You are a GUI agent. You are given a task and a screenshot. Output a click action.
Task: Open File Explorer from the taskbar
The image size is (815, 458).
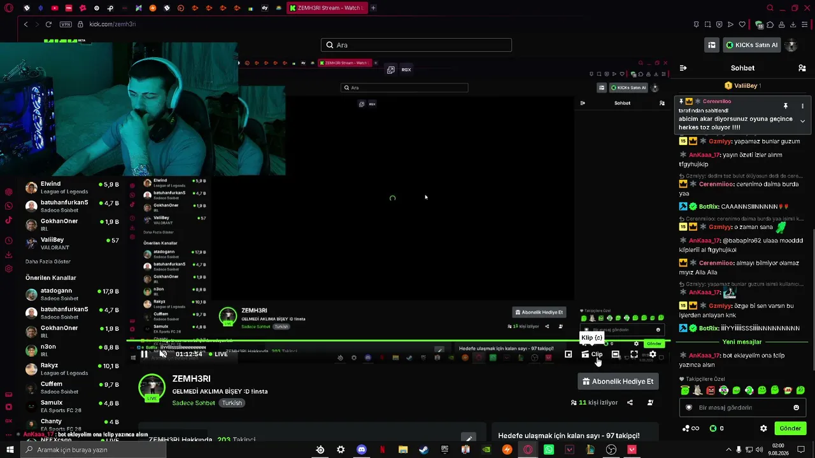403,450
